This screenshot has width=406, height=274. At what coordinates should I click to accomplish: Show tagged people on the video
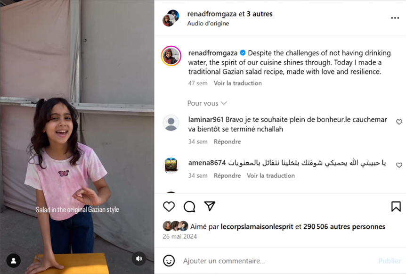click(14, 260)
